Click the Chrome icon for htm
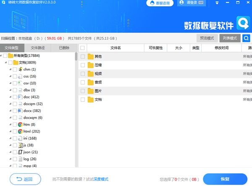Screen dimensions: 252x186 click(20, 125)
